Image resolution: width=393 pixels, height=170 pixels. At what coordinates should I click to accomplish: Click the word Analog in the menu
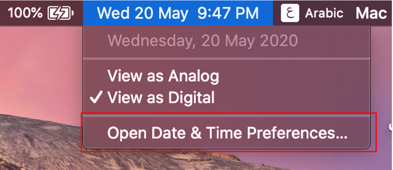194,77
